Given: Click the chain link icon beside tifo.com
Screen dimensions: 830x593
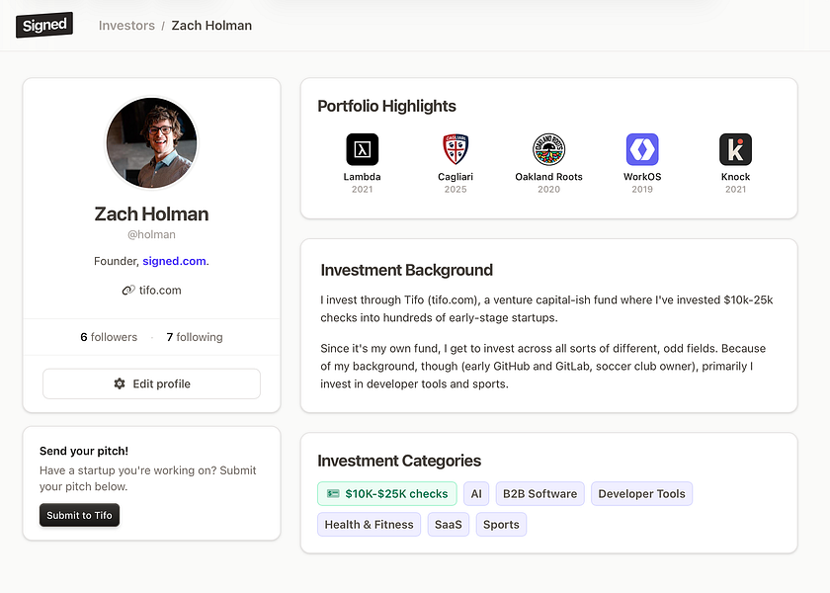Looking at the screenshot, I should point(128,291).
